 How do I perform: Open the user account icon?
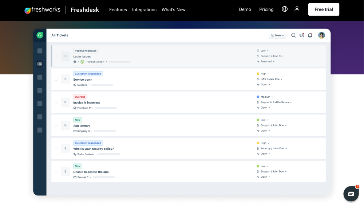pyautogui.click(x=297, y=9)
